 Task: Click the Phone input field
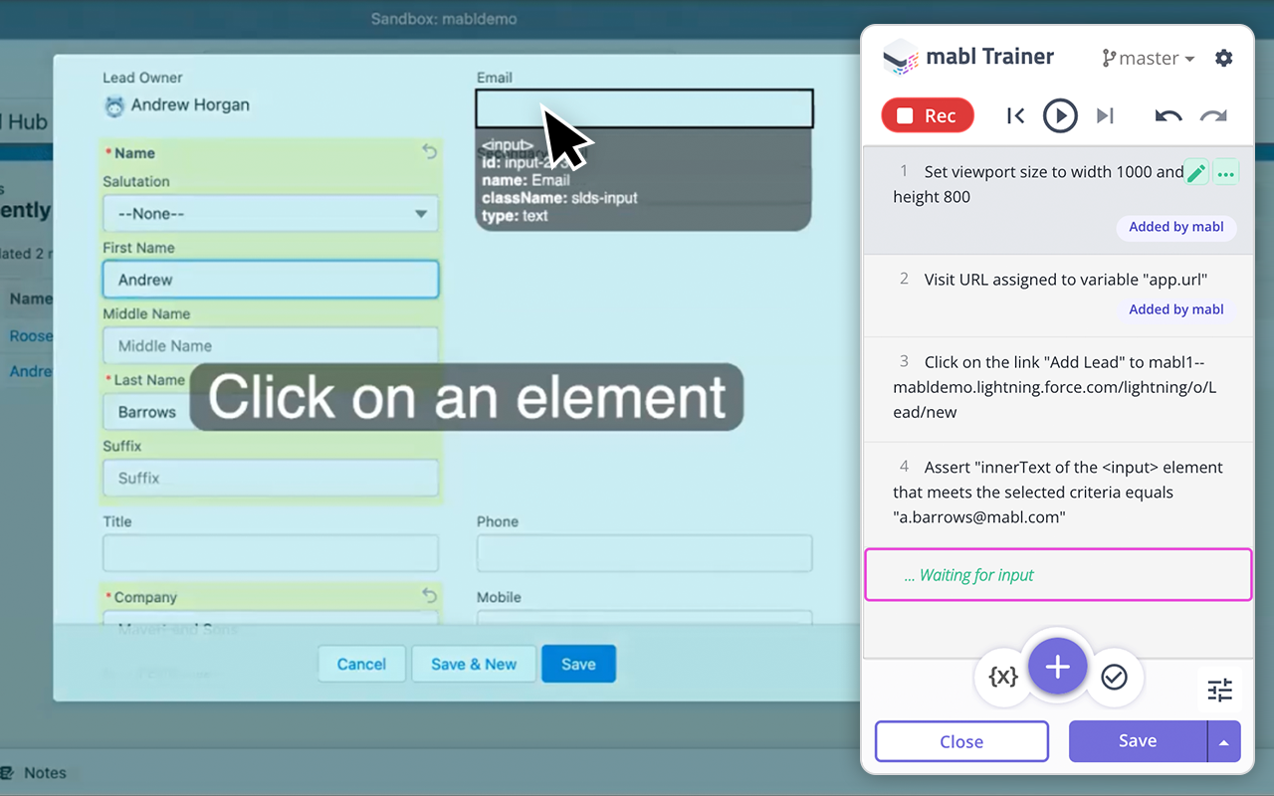(644, 553)
